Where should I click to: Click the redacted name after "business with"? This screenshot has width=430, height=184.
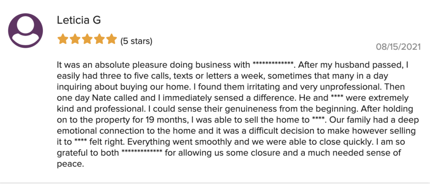pos(272,65)
